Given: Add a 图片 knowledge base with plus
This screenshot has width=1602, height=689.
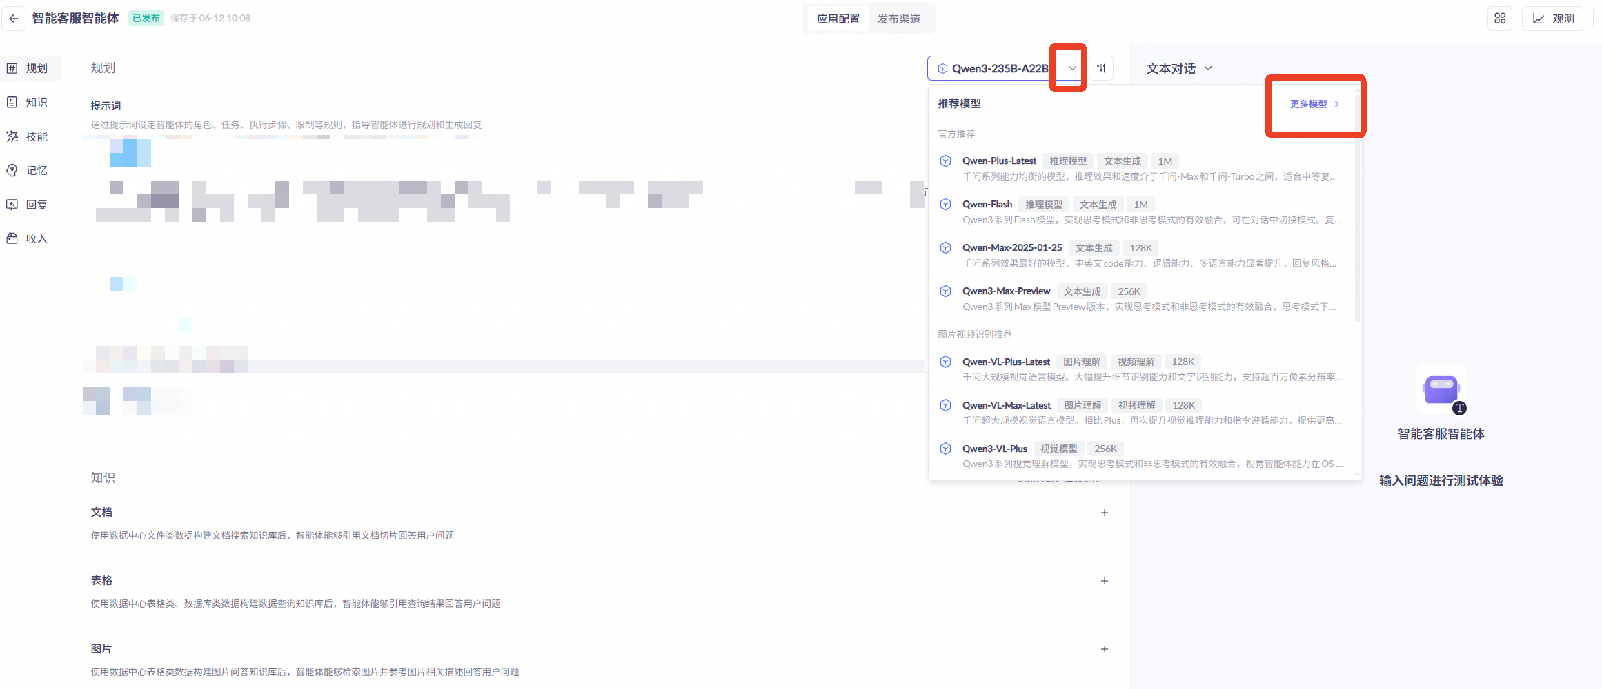Looking at the screenshot, I should pyautogui.click(x=1105, y=649).
